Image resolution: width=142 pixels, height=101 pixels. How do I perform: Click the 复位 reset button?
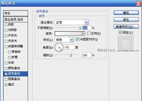point(126,20)
